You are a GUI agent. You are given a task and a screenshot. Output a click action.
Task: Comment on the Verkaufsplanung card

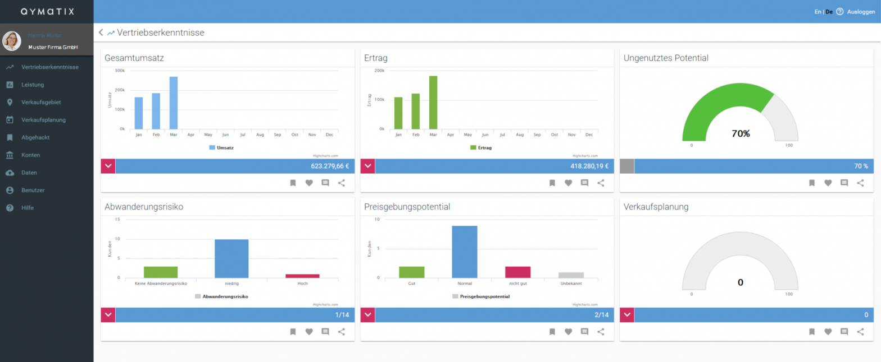click(844, 332)
